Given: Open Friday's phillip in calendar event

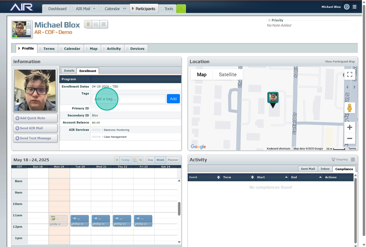Looking at the screenshot, I should click(143, 221).
